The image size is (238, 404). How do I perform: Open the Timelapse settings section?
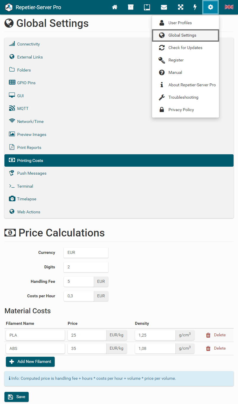click(x=27, y=199)
